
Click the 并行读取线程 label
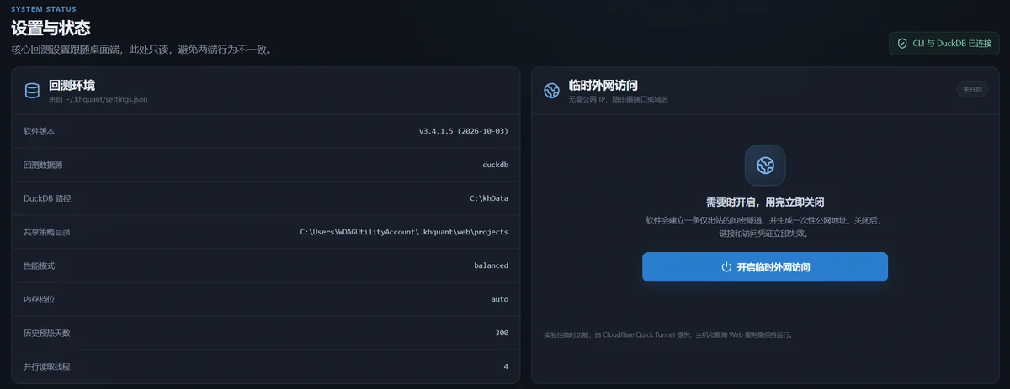[x=47, y=366]
